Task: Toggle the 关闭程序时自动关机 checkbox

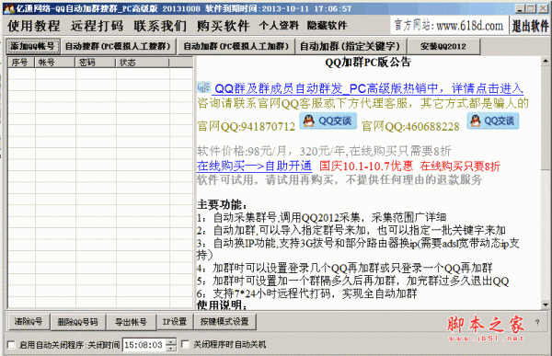Action: (x=185, y=344)
